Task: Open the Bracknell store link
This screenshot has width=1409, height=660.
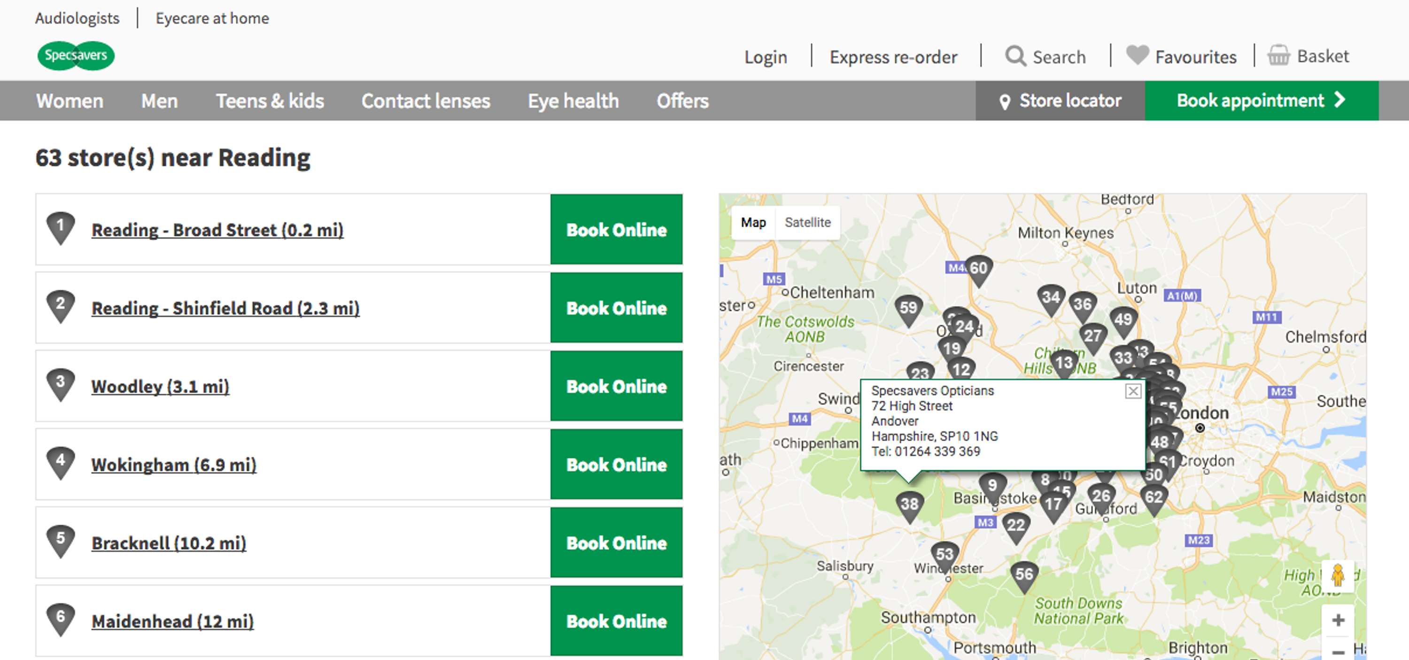Action: (169, 543)
